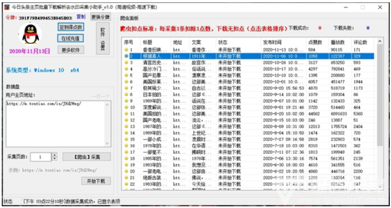Click the URL text area scroll-down arrow

coord(108,143)
